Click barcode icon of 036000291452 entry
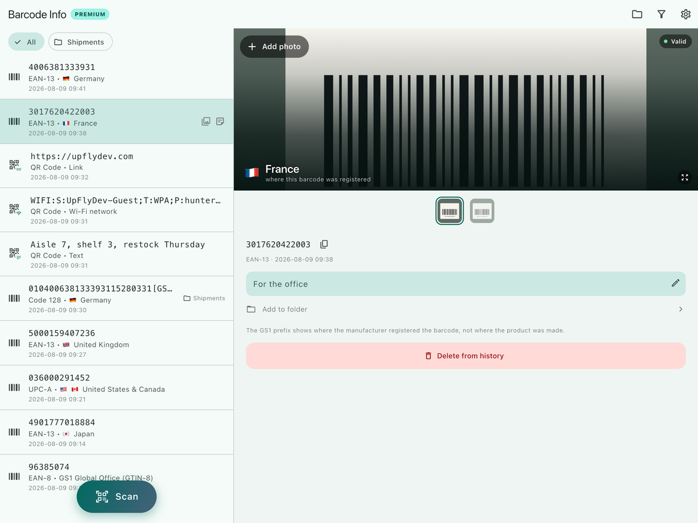 14,388
